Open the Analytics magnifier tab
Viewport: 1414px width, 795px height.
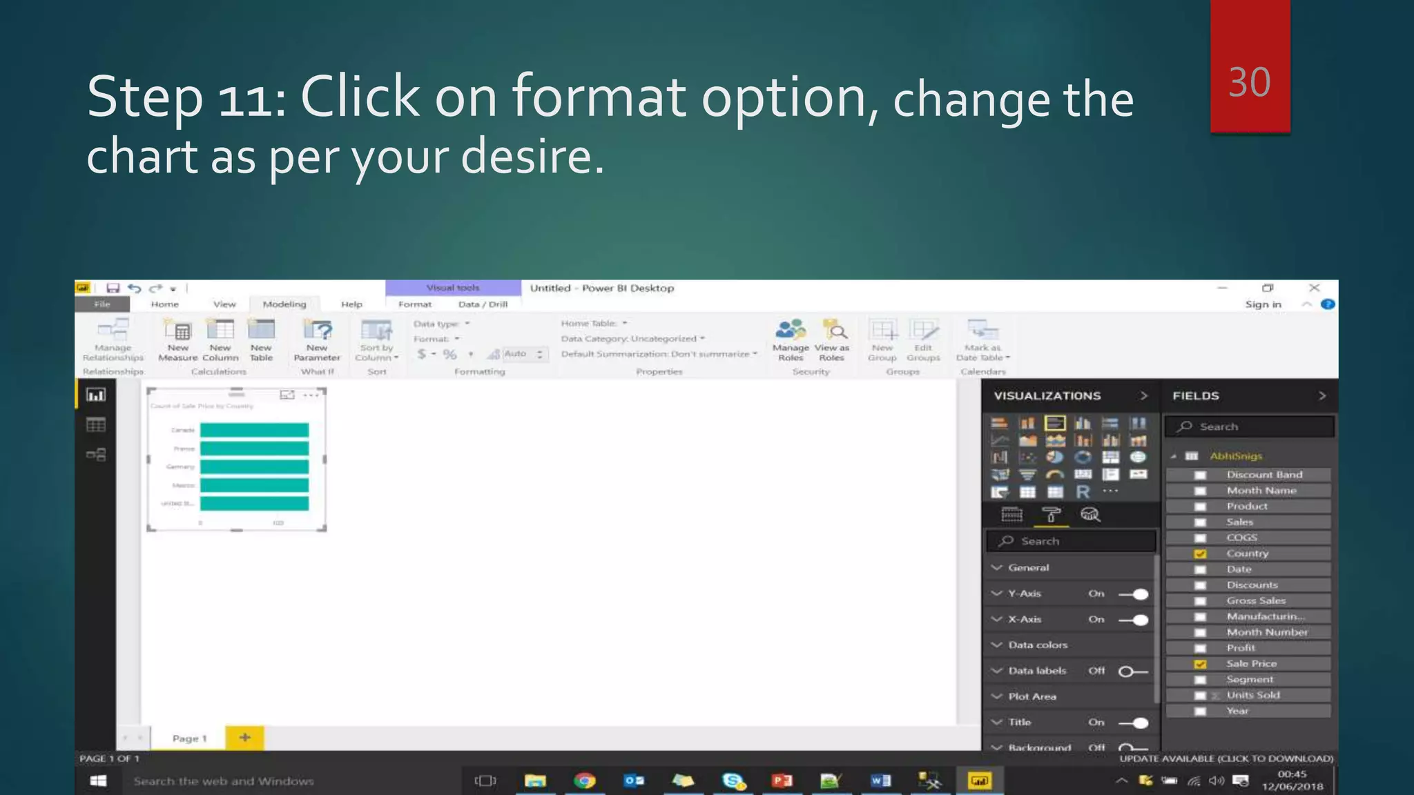click(x=1090, y=515)
